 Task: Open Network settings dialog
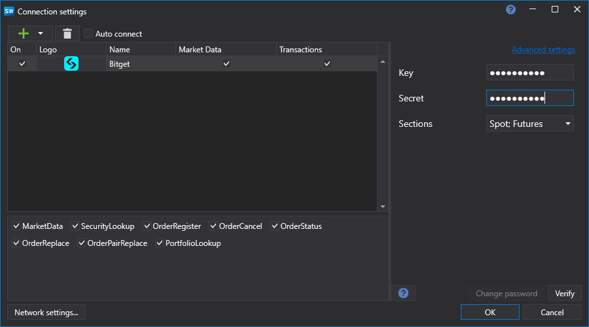(x=46, y=313)
